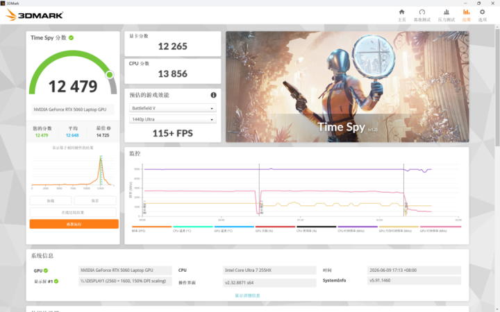This screenshot has height=312, width=500.
Task: Click the 保存 save button
Action: tap(95, 200)
